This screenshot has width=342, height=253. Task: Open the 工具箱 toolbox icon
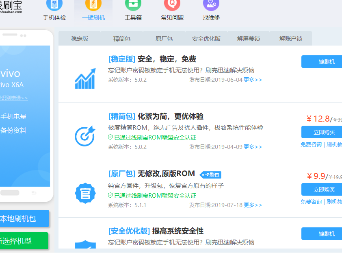coord(133,5)
